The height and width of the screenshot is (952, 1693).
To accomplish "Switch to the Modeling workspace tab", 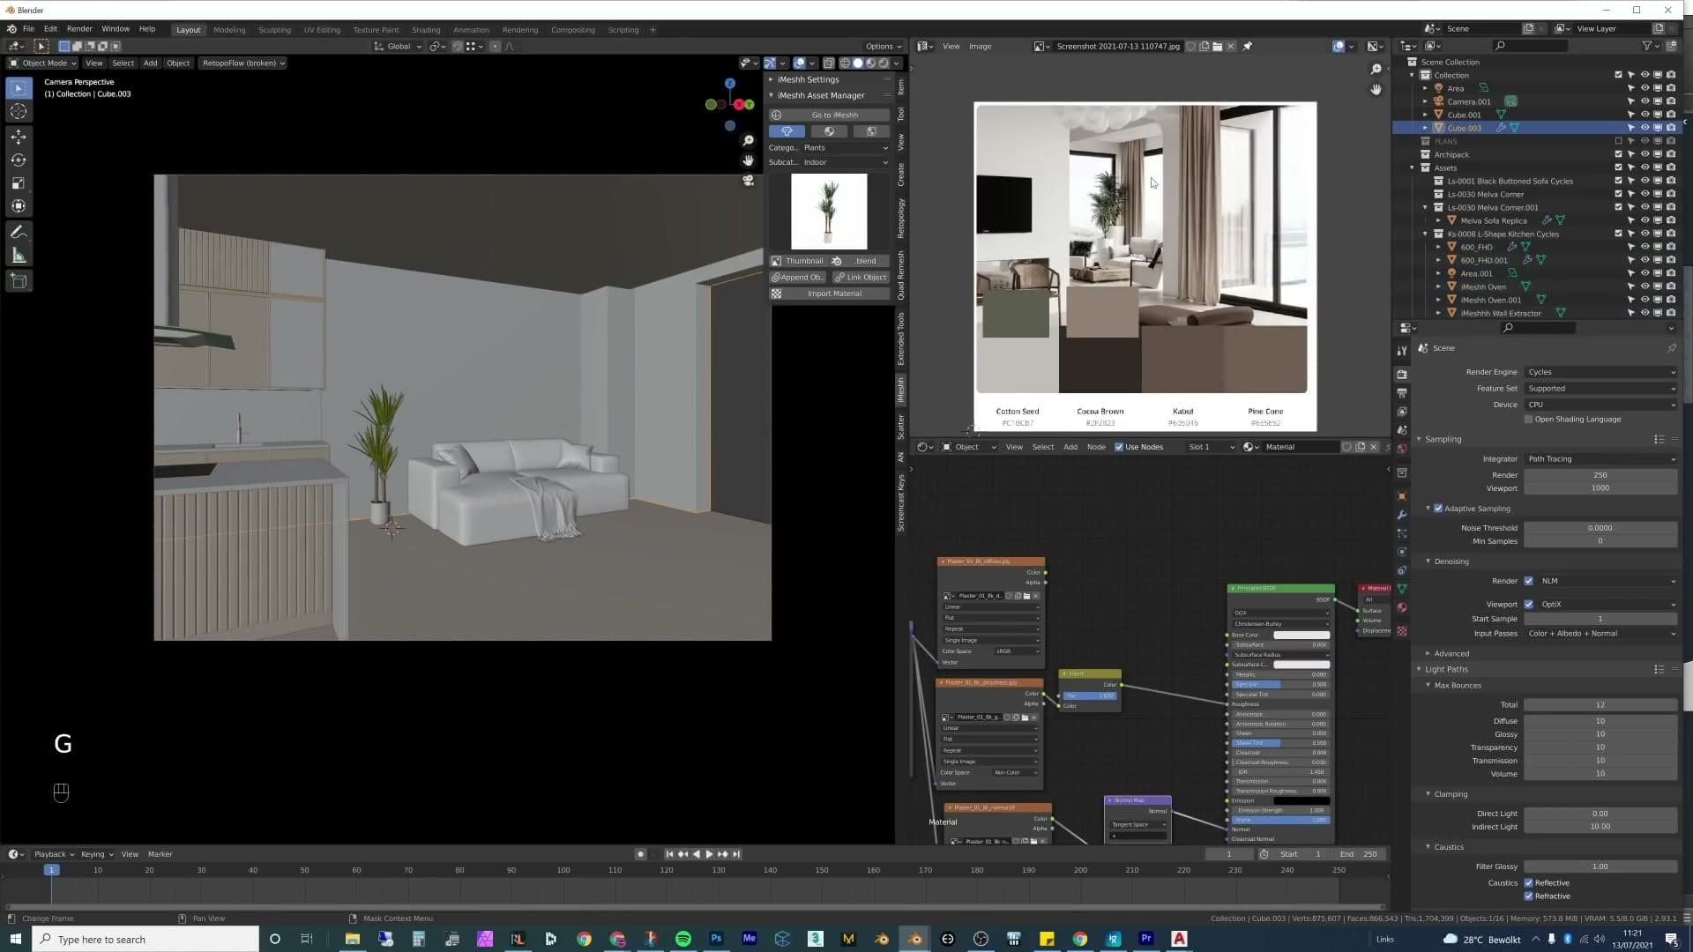I will click(229, 30).
